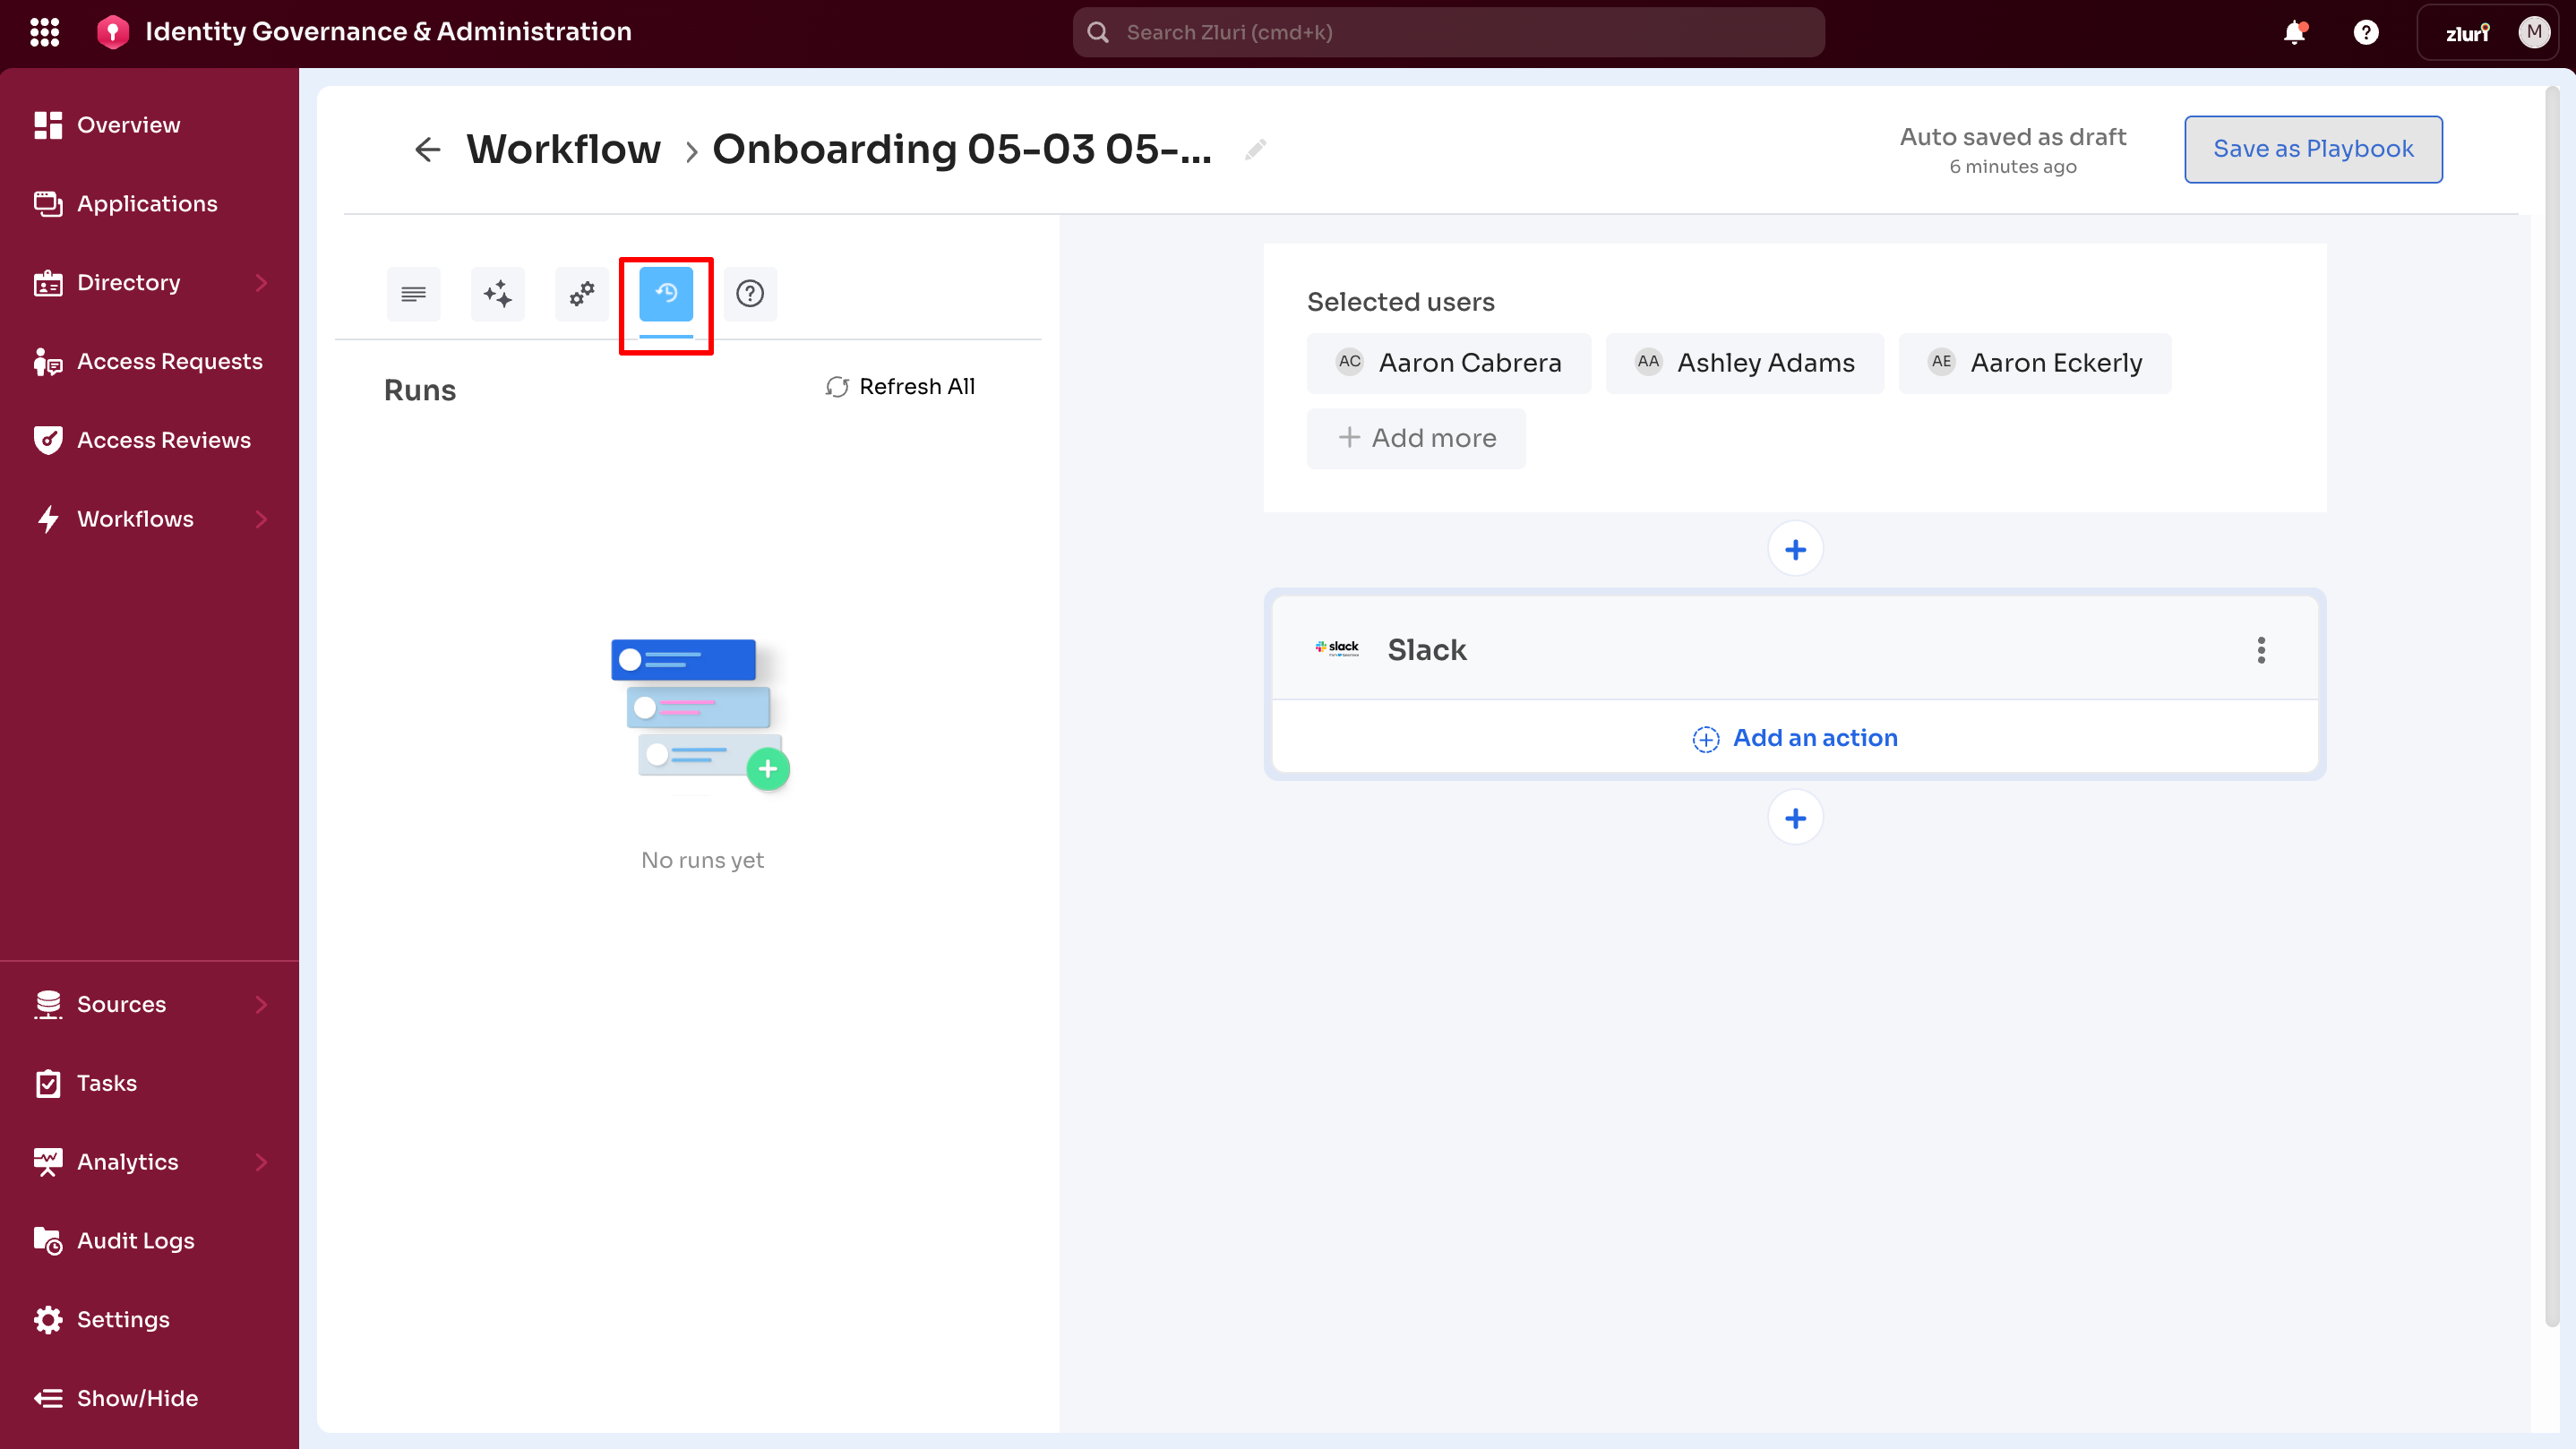Expand the Sources sidebar submenu
Viewport: 2576px width, 1449px height.
click(261, 1004)
